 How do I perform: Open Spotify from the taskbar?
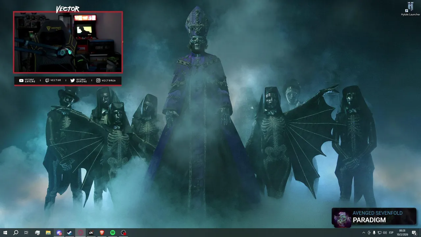click(113, 233)
